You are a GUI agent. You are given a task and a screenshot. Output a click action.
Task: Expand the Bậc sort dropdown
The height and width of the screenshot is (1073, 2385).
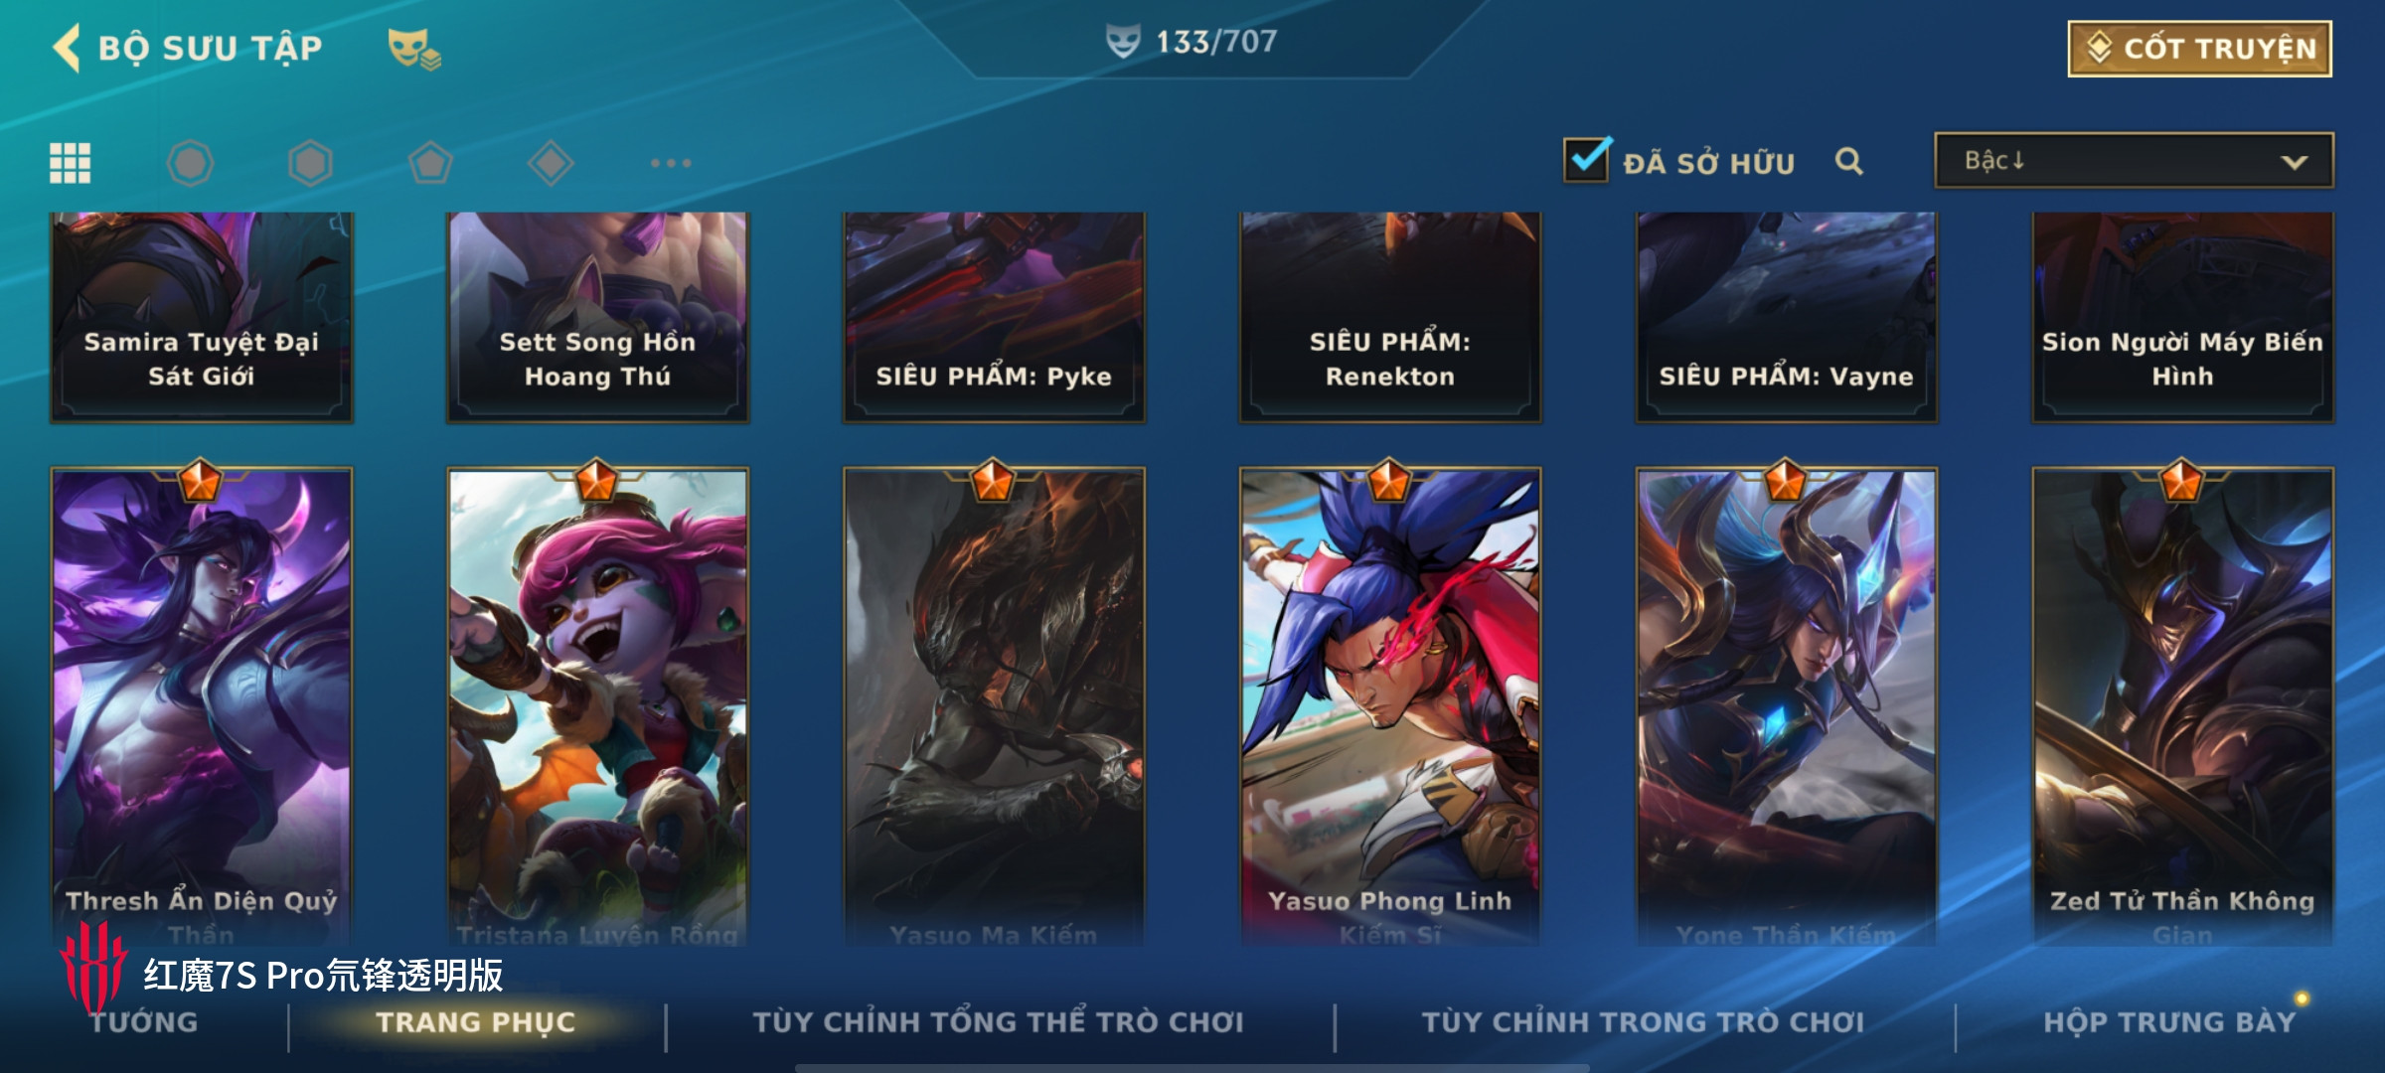2134,160
